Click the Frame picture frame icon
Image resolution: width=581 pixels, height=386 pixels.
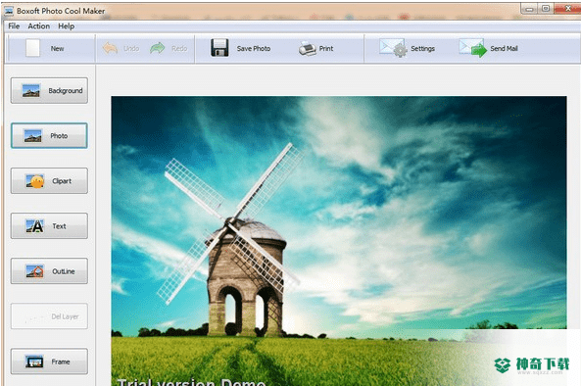point(34,362)
